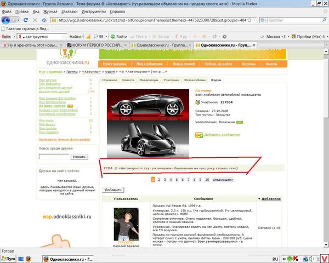
Task: Sort by the Добавлено column header
Action: (x=271, y=199)
